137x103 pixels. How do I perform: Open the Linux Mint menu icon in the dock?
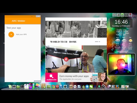(x=10, y=86)
